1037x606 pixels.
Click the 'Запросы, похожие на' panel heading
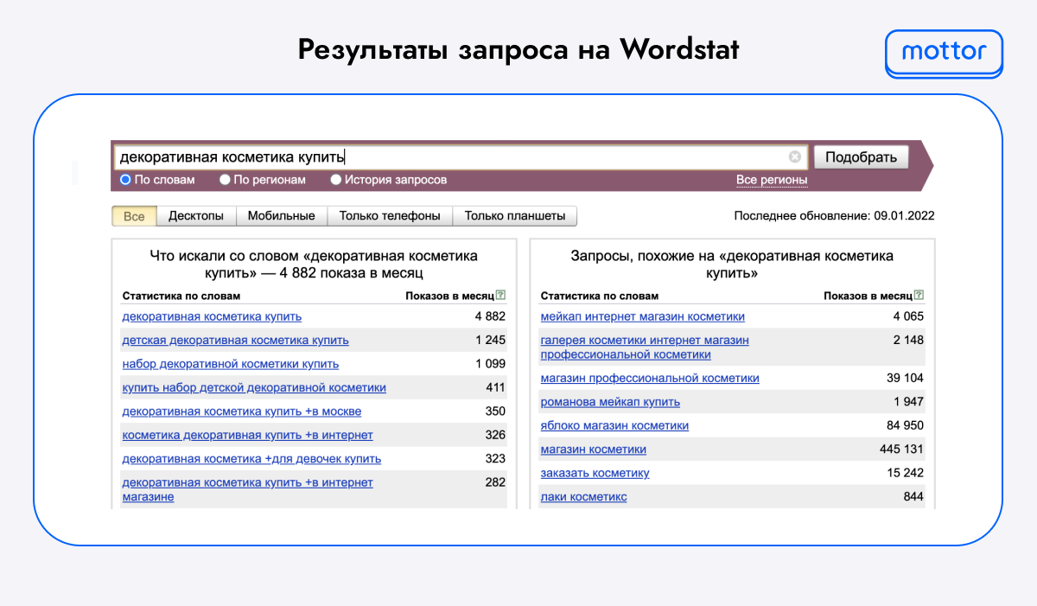coord(732,265)
